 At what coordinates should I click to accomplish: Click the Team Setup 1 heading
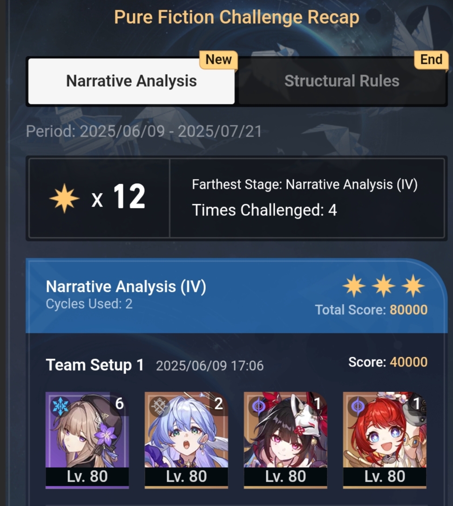tap(95, 365)
